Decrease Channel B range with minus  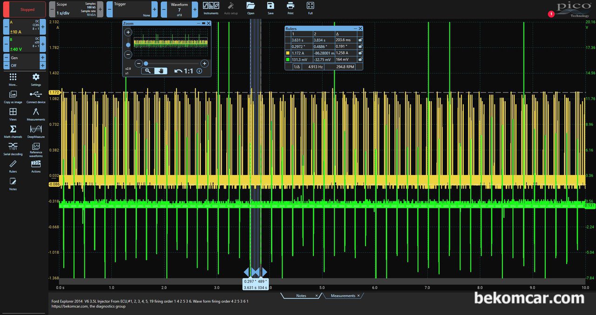click(6, 45)
